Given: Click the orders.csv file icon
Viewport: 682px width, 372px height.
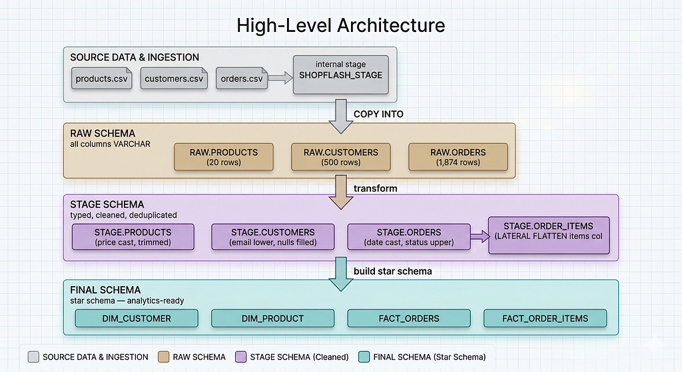Looking at the screenshot, I should [242, 79].
